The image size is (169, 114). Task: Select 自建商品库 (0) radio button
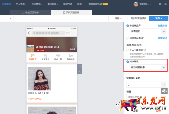tap(128, 38)
